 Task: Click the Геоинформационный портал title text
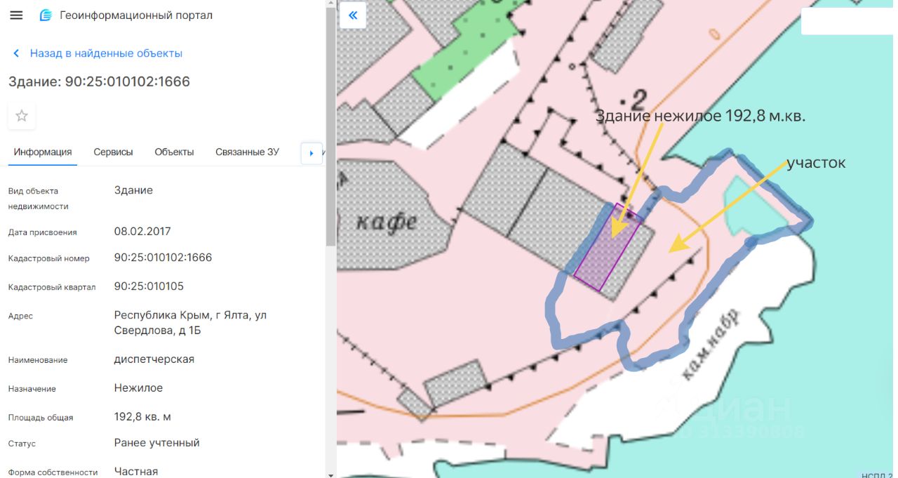(x=136, y=15)
